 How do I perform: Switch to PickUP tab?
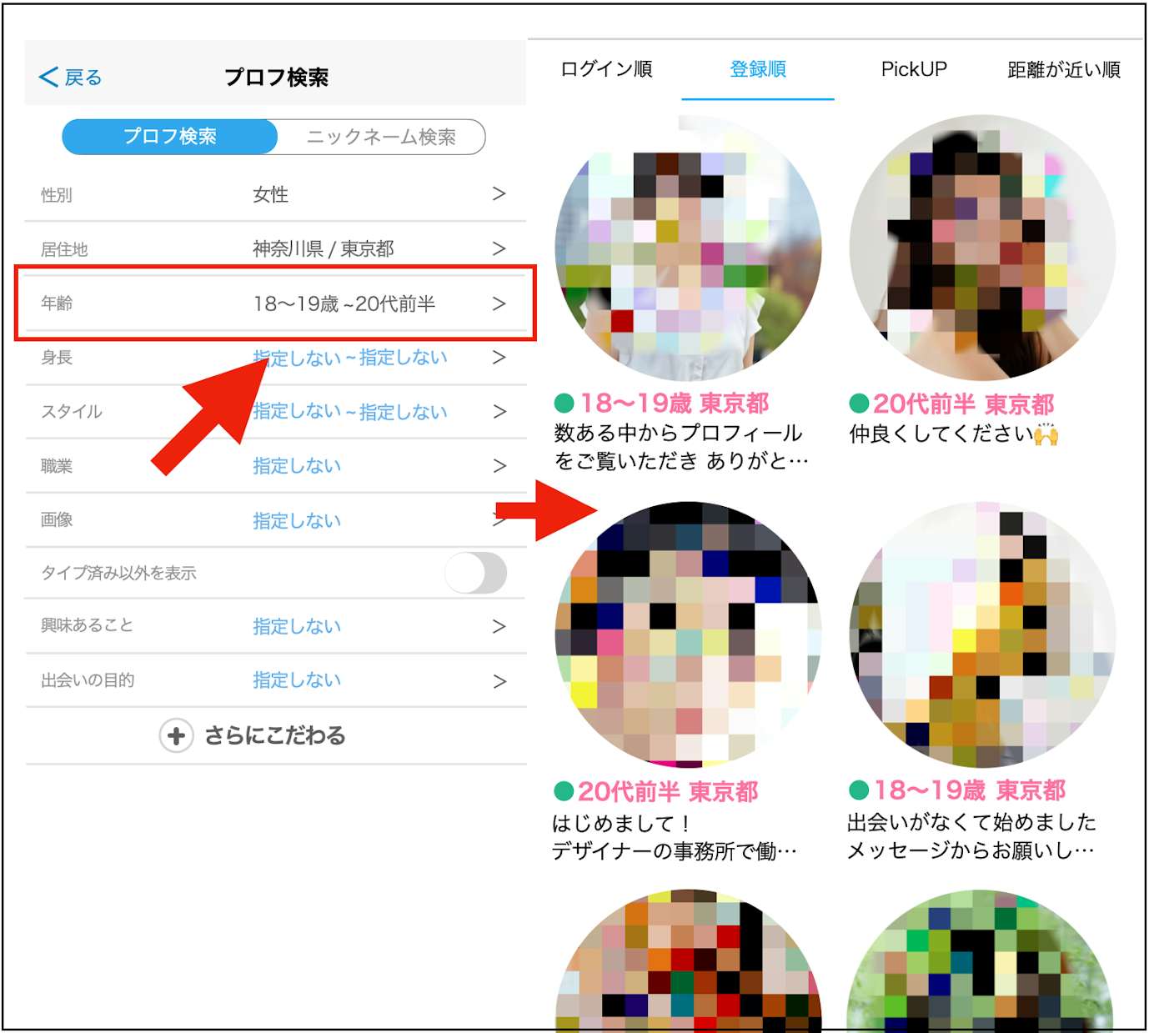coord(914,69)
